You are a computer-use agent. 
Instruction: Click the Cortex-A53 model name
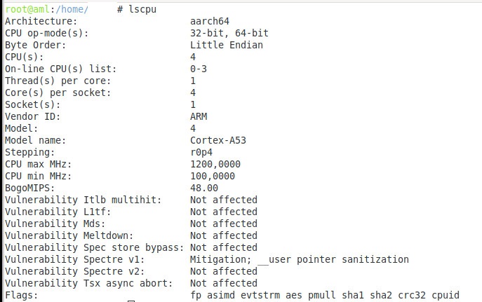click(x=217, y=140)
